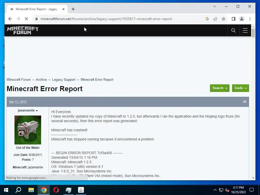Viewport: 260px width, 195px height.
Task: Open the Minecraft Forum breadcrumb link
Action: click(x=19, y=79)
